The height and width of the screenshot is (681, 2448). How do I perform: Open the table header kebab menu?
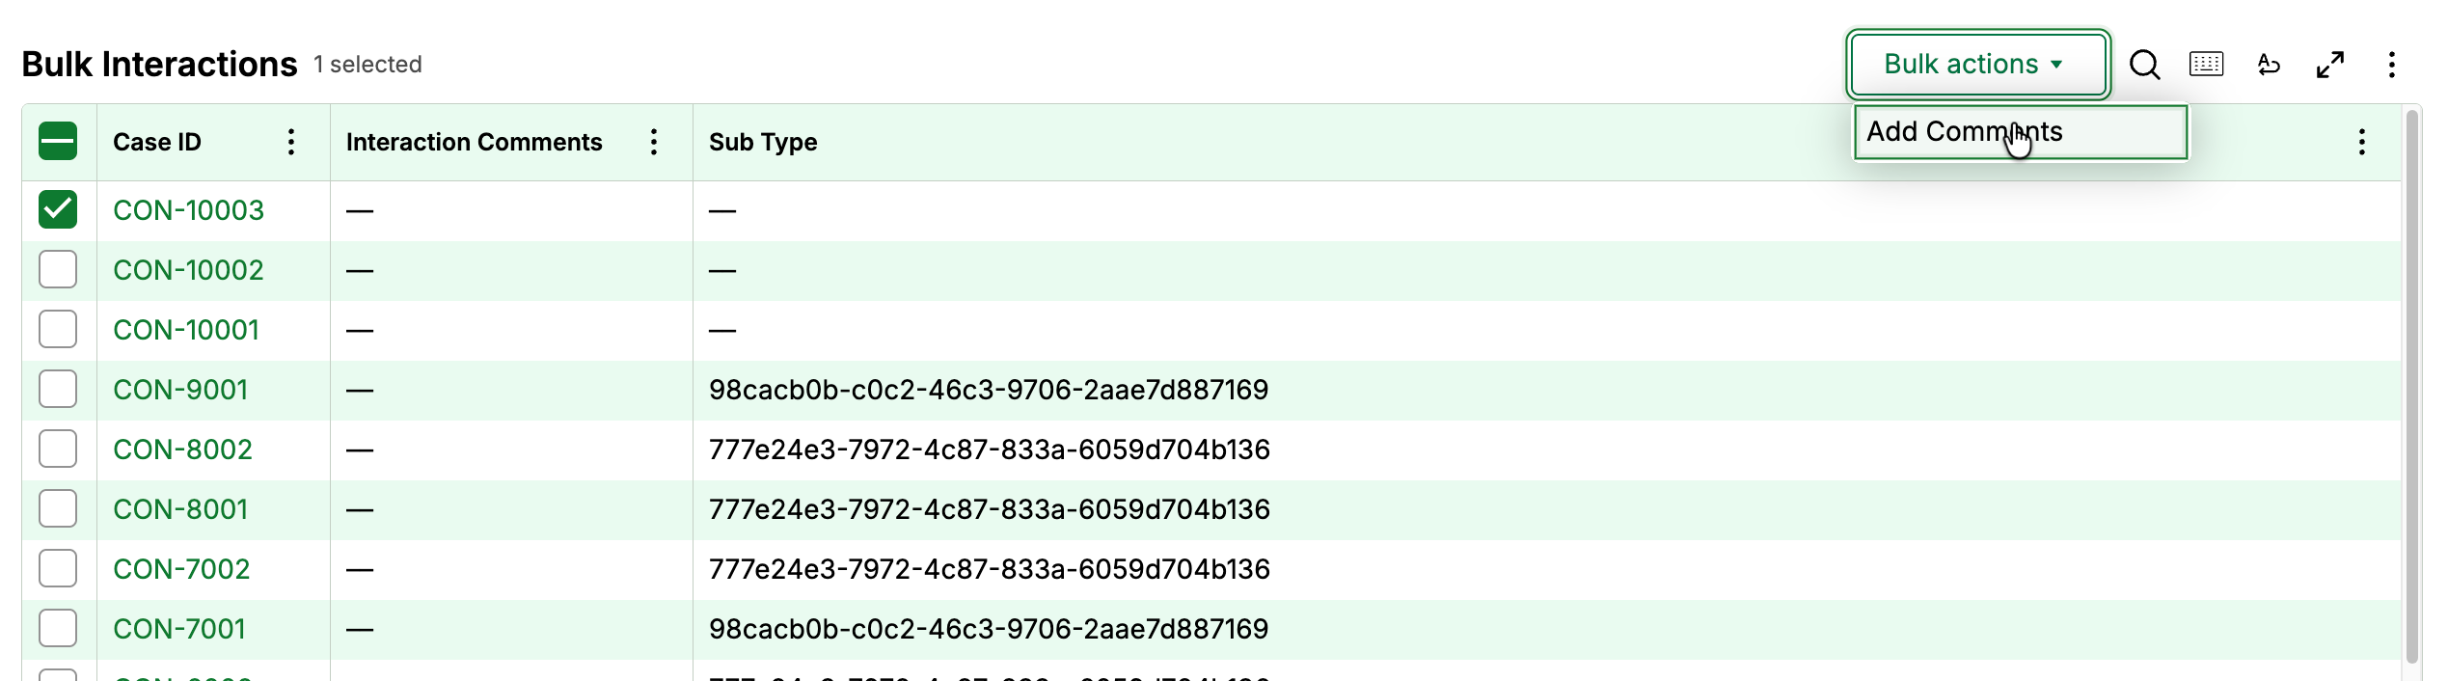[2362, 142]
